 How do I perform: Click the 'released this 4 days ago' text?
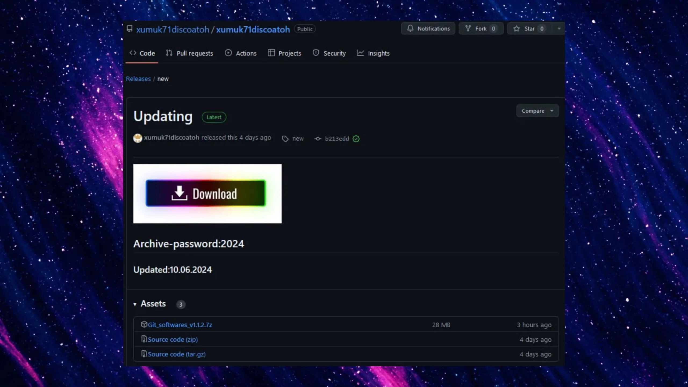tap(236, 137)
